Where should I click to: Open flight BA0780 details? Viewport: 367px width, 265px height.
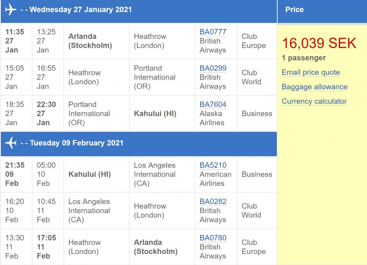tap(213, 238)
